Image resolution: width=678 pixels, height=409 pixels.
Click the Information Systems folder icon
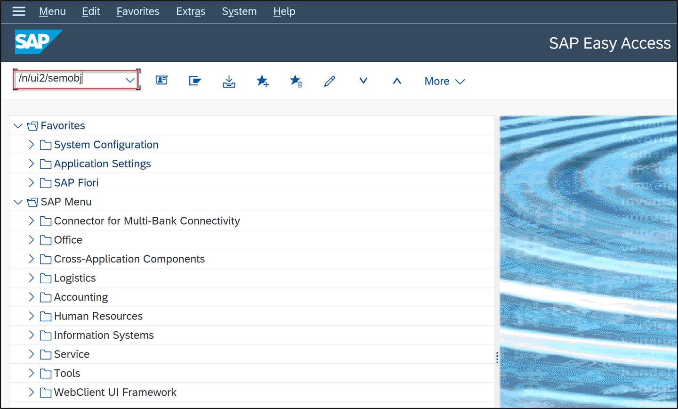tap(46, 335)
